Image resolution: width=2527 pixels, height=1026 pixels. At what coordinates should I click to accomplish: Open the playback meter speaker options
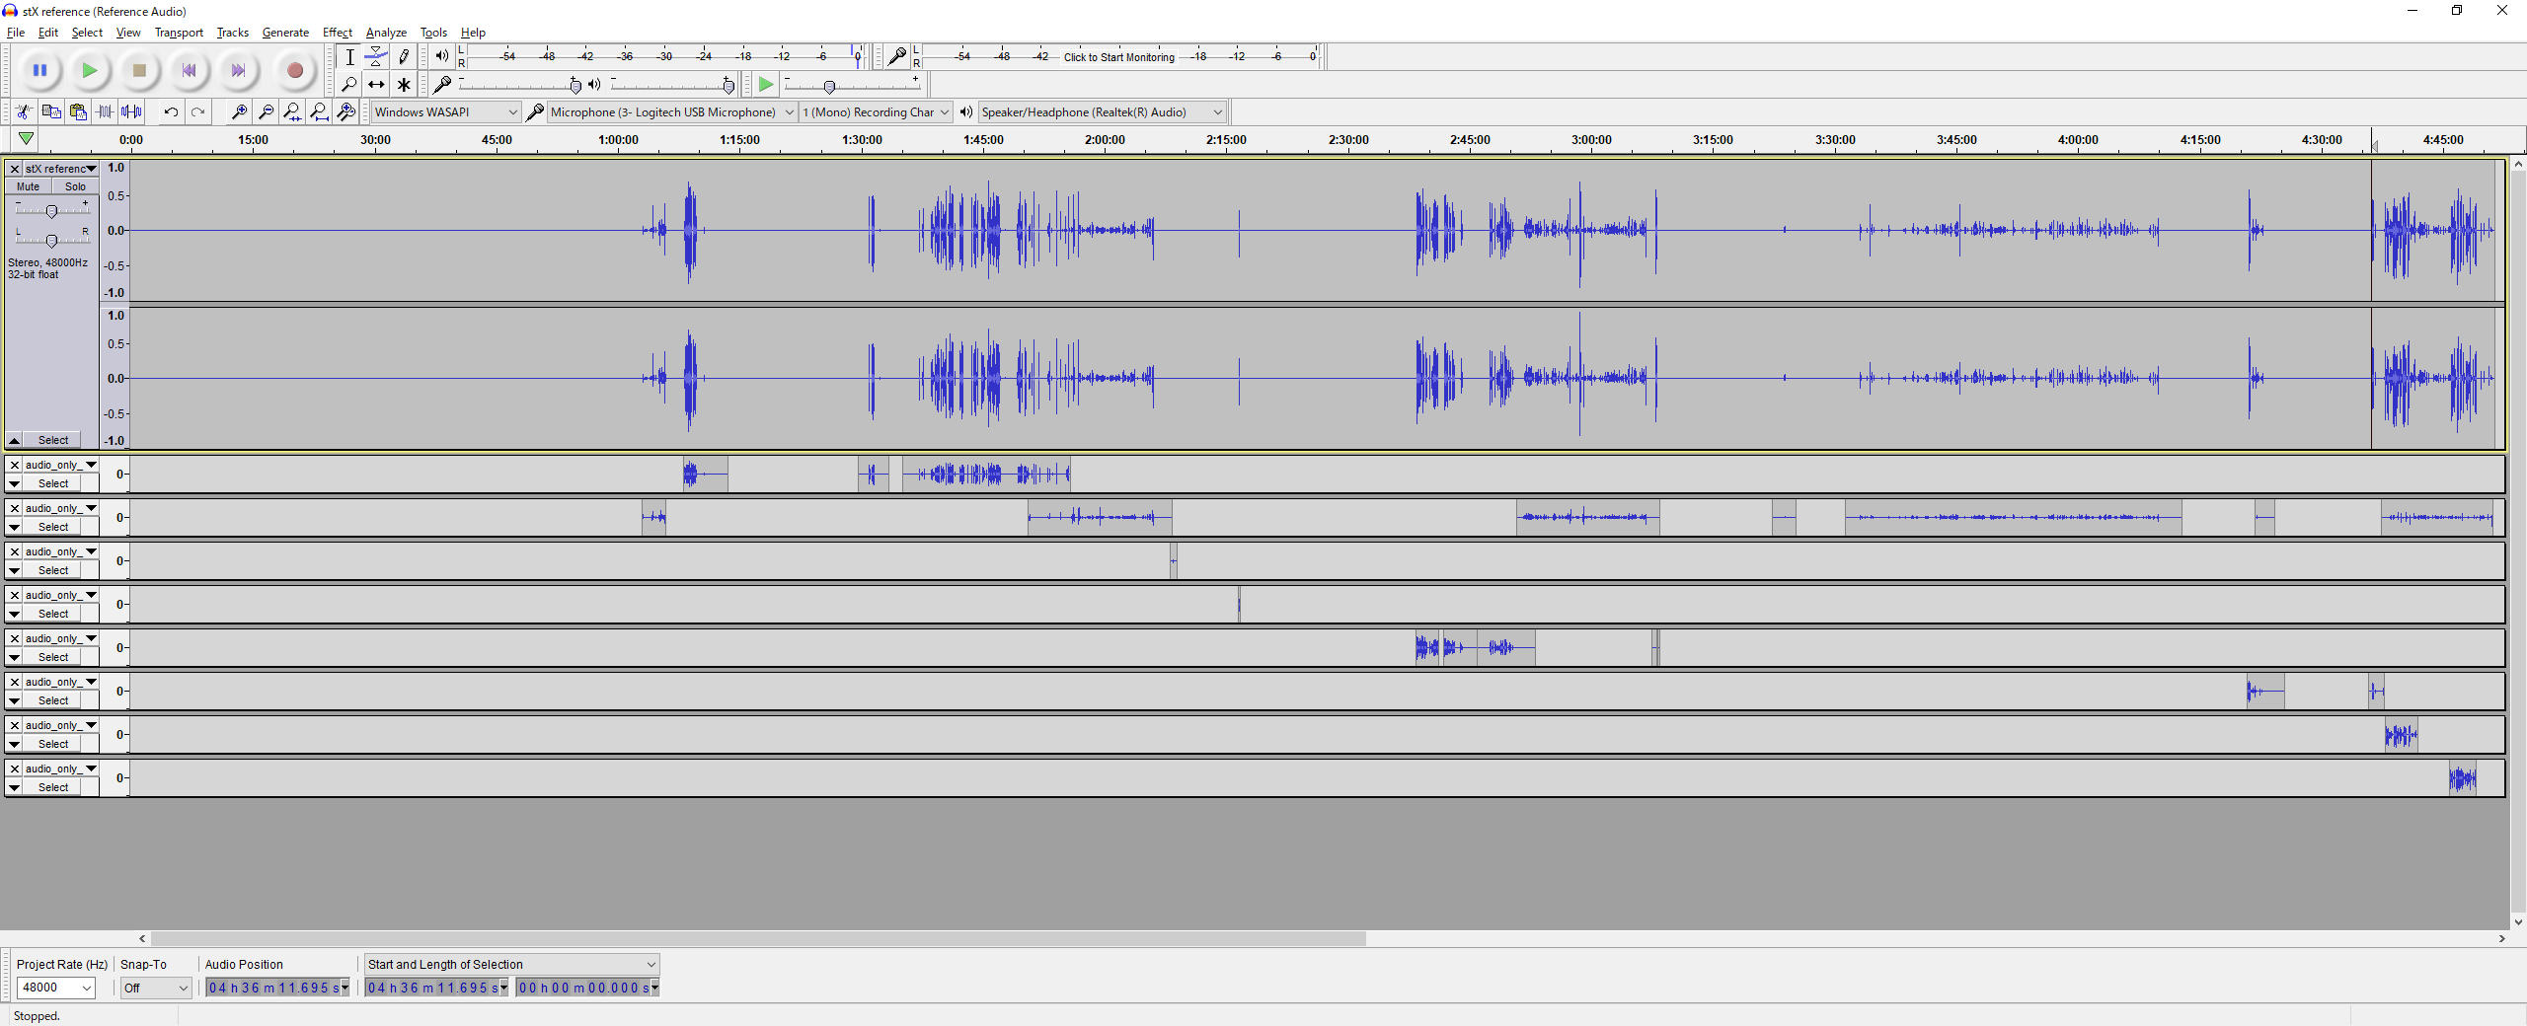coord(441,57)
